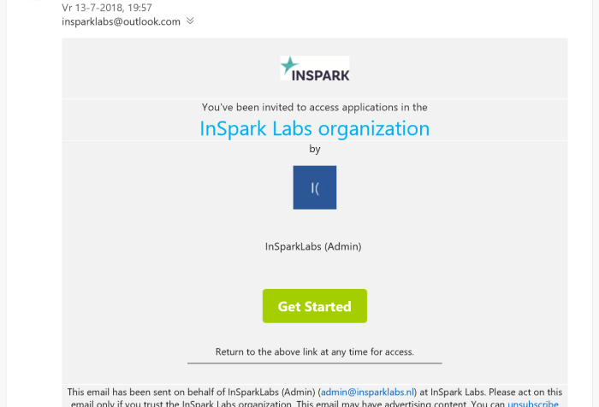The image size is (599, 407).
Task: Open the InSpark Labs organization link
Action: point(314,128)
